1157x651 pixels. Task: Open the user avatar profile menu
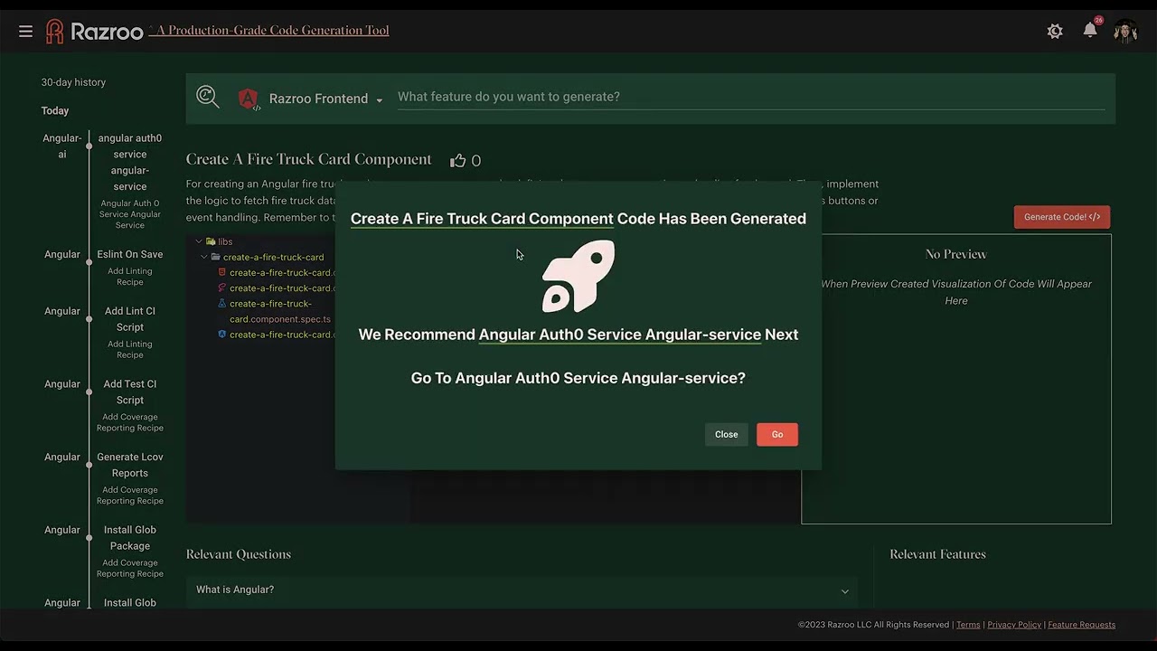pyautogui.click(x=1125, y=31)
